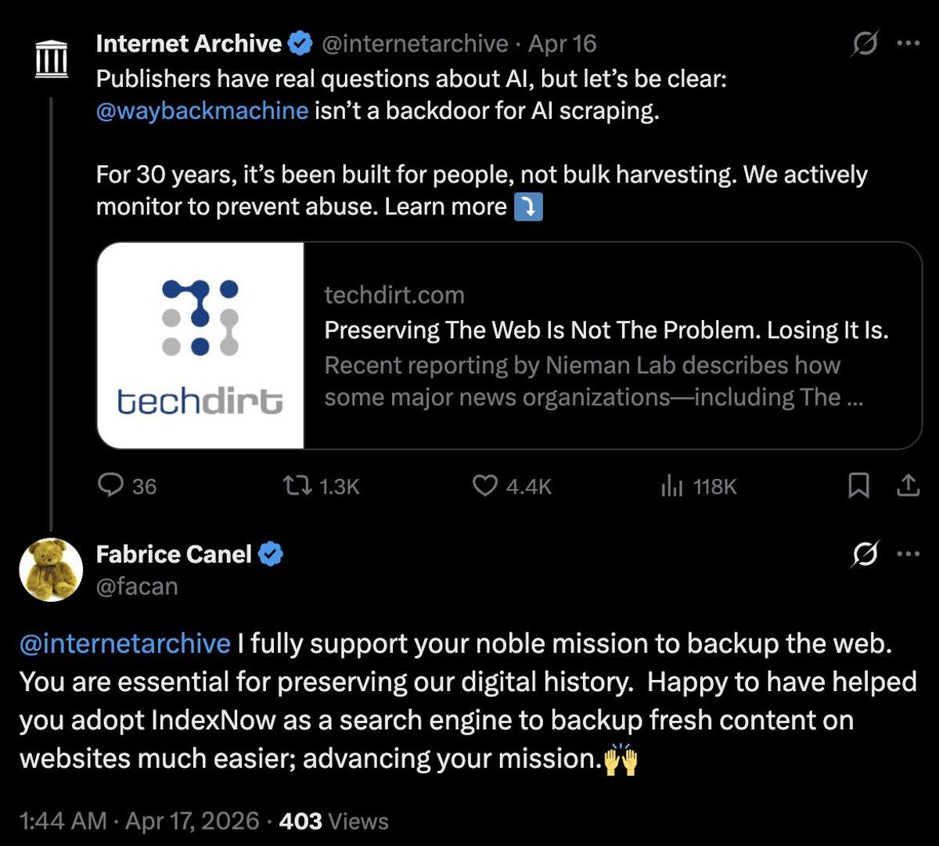Click the @facan handle
This screenshot has width=939, height=846.
pyautogui.click(x=139, y=586)
